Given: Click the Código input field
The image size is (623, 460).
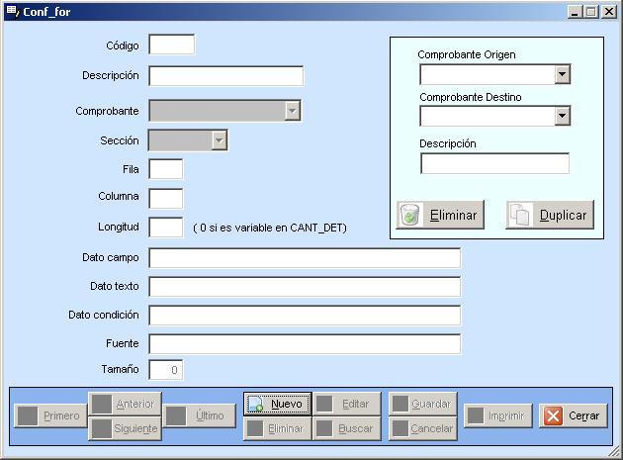Looking at the screenshot, I should [x=171, y=45].
